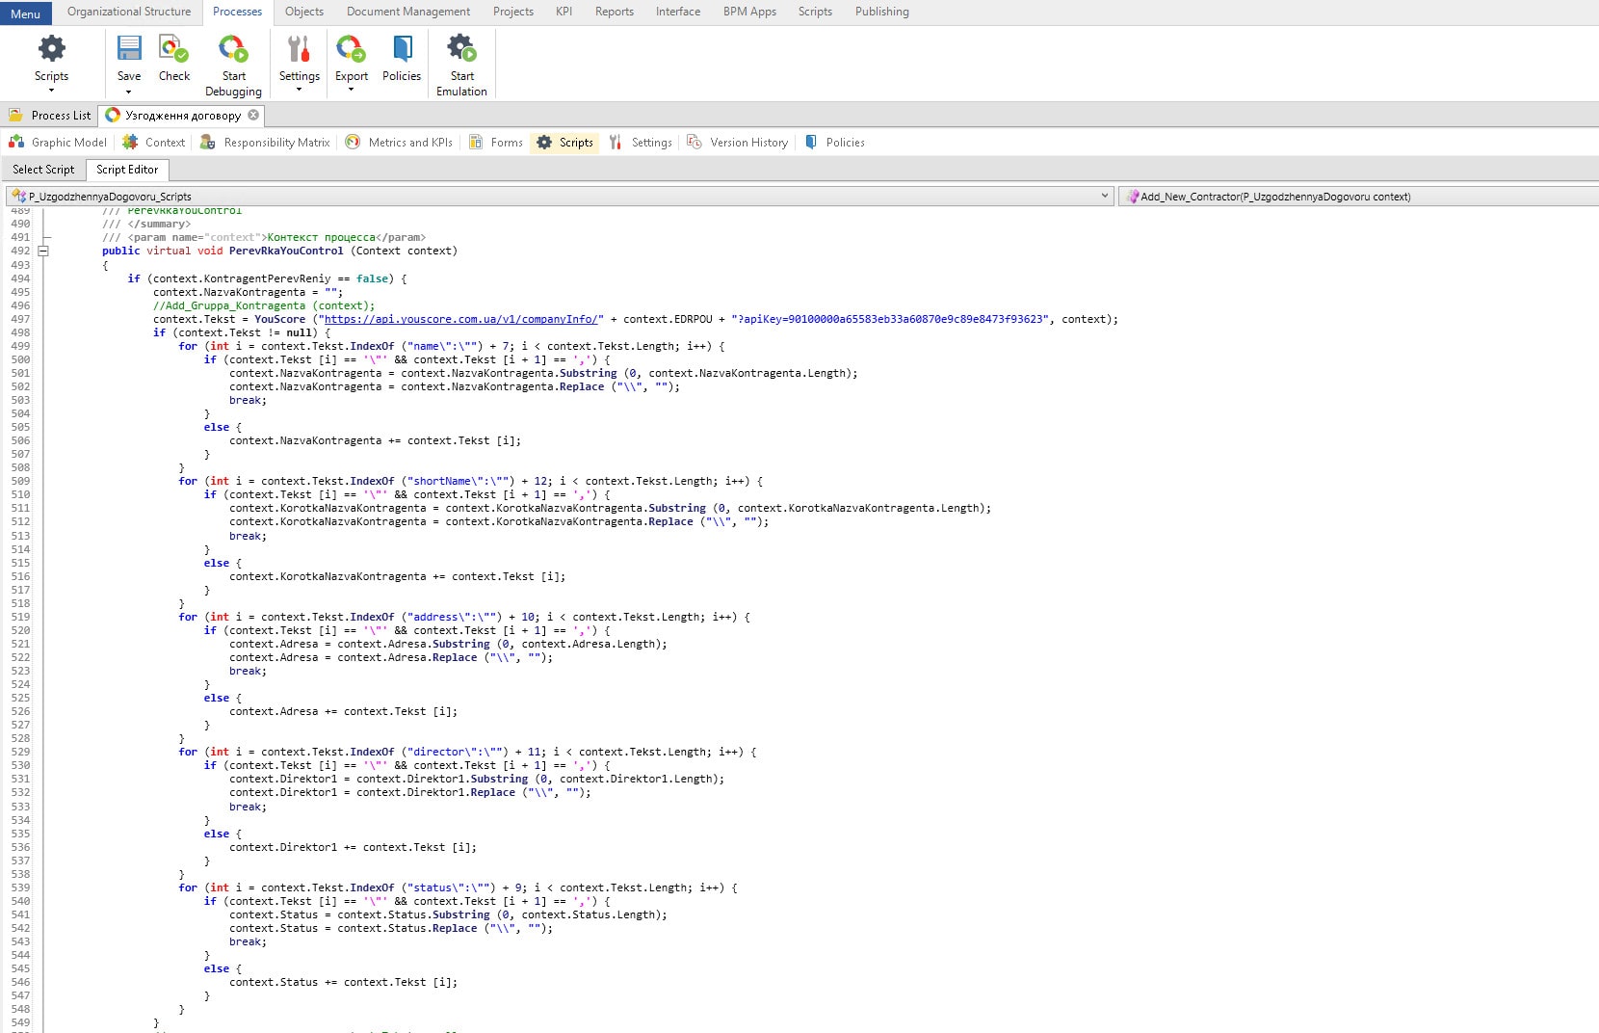This screenshot has height=1033, width=1599.
Task: Open the Export dropdown arrow
Action: click(351, 90)
